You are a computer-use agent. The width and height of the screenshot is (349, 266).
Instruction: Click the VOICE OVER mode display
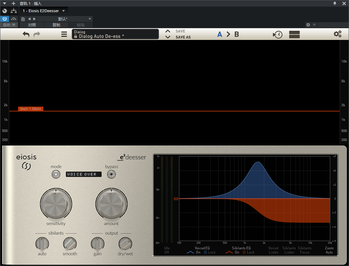(x=84, y=174)
